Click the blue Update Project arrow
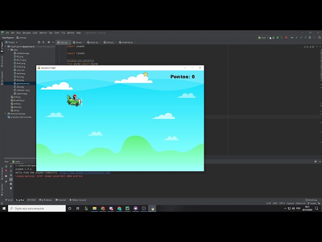Image resolution: width=322 pixels, height=242 pixels. tap(297, 38)
